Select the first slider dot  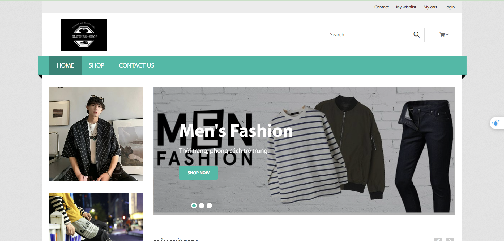pos(194,206)
